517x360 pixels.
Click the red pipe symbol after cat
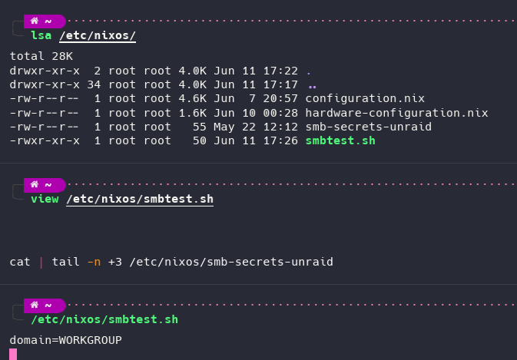(x=41, y=263)
